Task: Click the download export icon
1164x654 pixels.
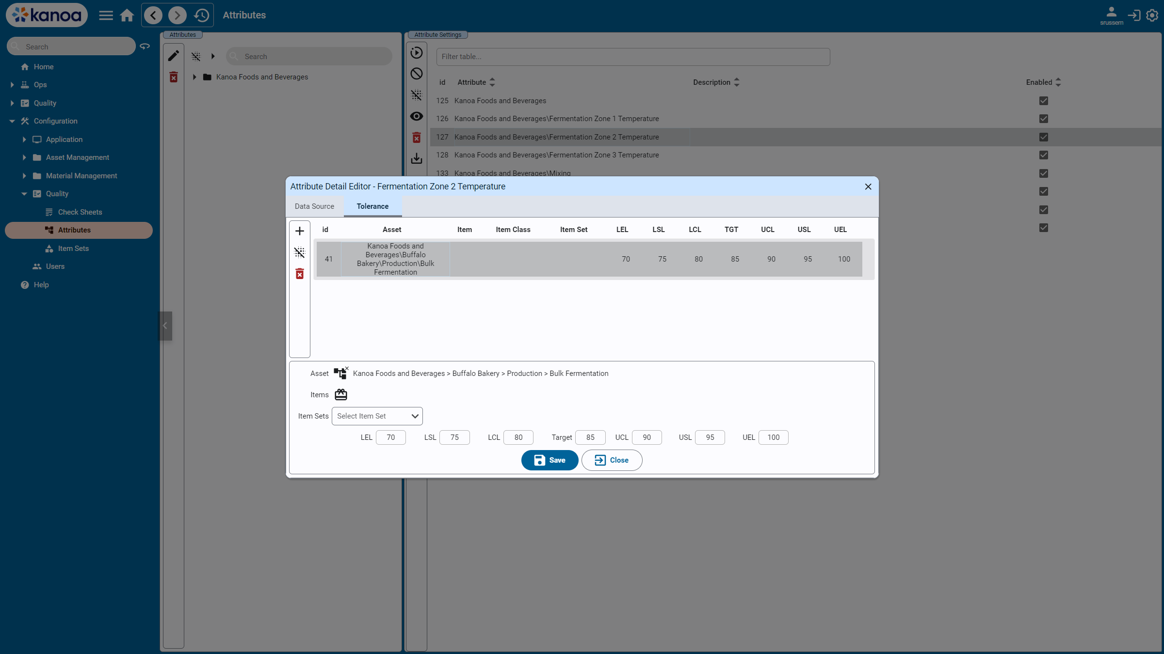Action: [417, 158]
